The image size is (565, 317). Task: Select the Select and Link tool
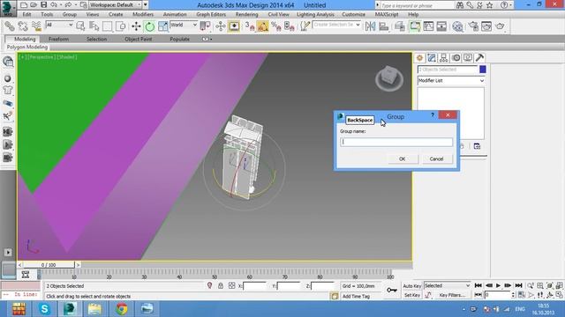[x=10, y=26]
